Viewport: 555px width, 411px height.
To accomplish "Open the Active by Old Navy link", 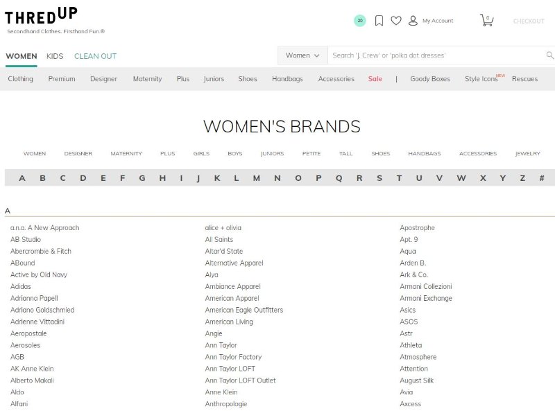I will 39,275.
